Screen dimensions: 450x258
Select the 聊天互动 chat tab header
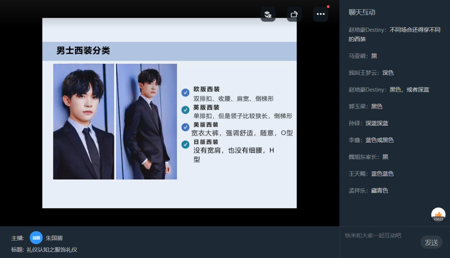(362, 12)
